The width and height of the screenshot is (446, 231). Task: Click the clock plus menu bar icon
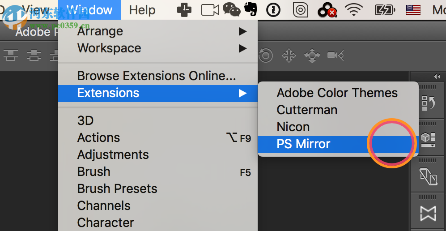184,10
